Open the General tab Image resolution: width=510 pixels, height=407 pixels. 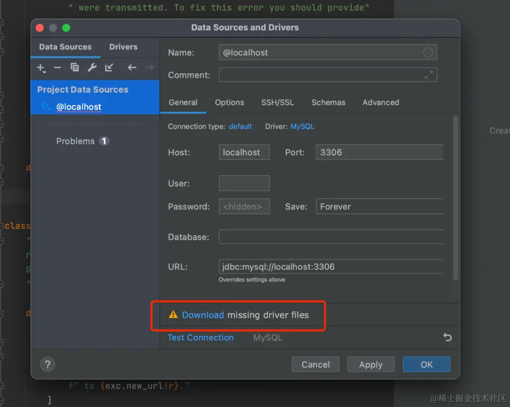pyautogui.click(x=183, y=102)
